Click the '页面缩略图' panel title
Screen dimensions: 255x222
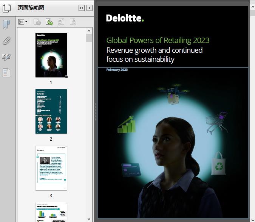coord(31,8)
